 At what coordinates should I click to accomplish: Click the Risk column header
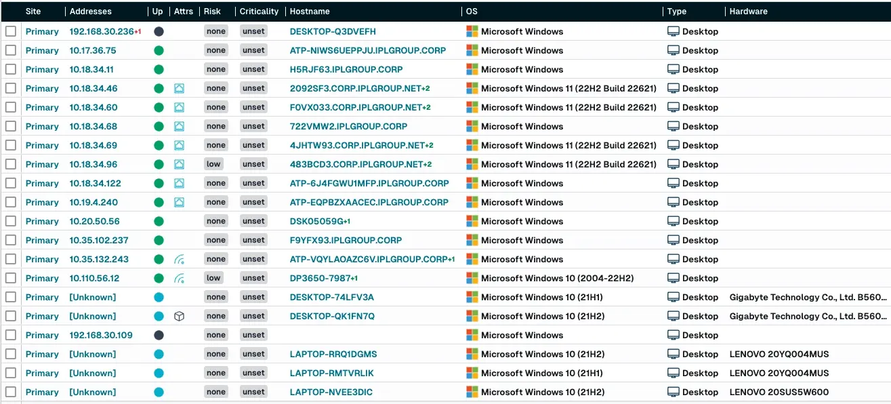[212, 12]
